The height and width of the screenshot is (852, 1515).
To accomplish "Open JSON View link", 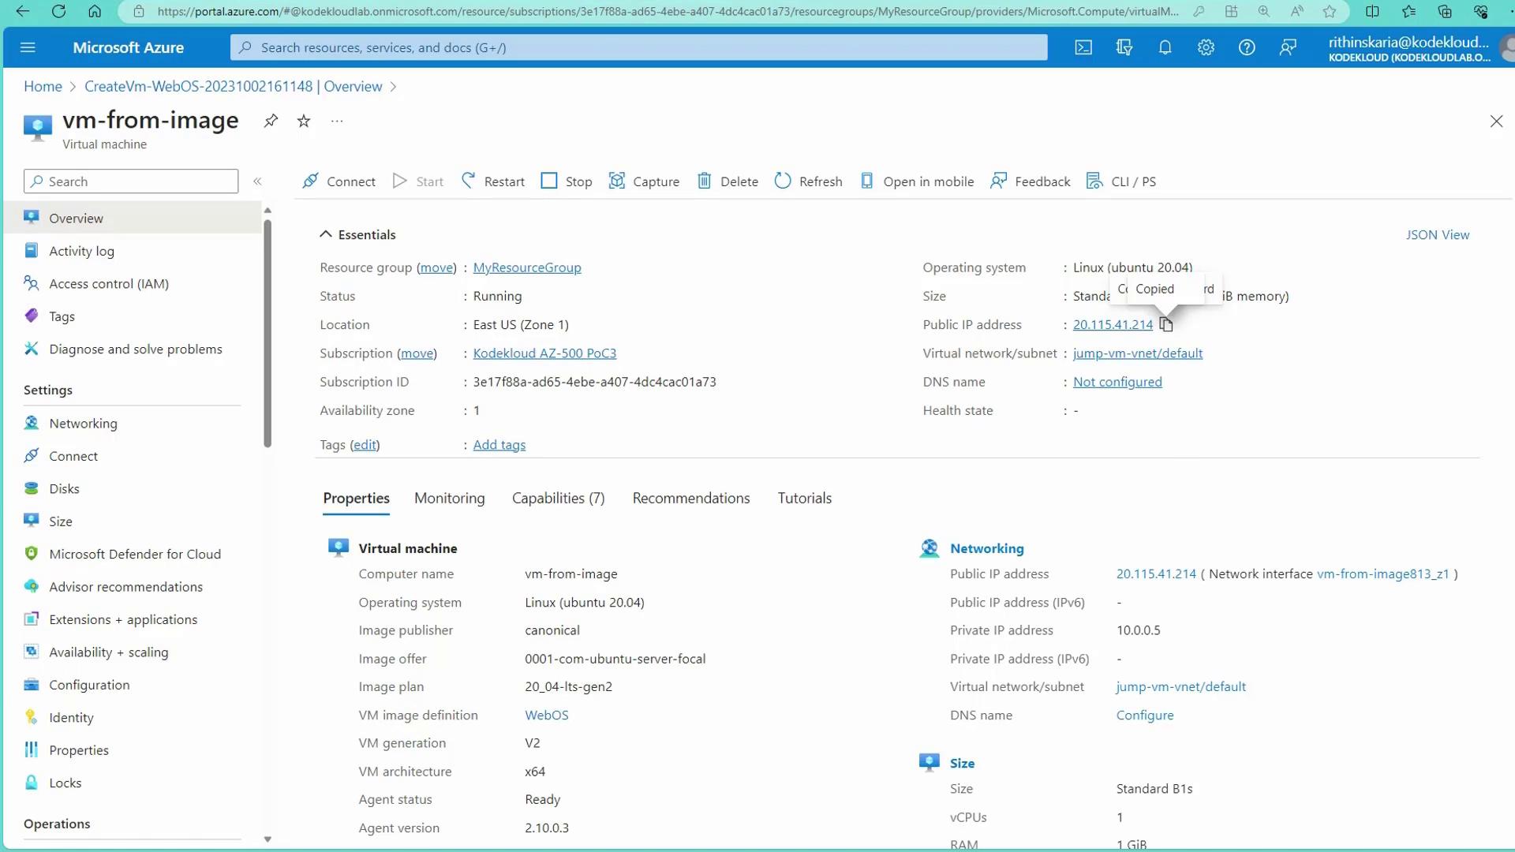I will click(x=1437, y=234).
